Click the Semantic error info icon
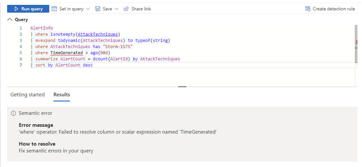Viewport: 362px width, 167px height. [x=13, y=113]
